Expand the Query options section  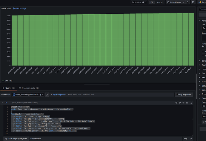point(59,95)
